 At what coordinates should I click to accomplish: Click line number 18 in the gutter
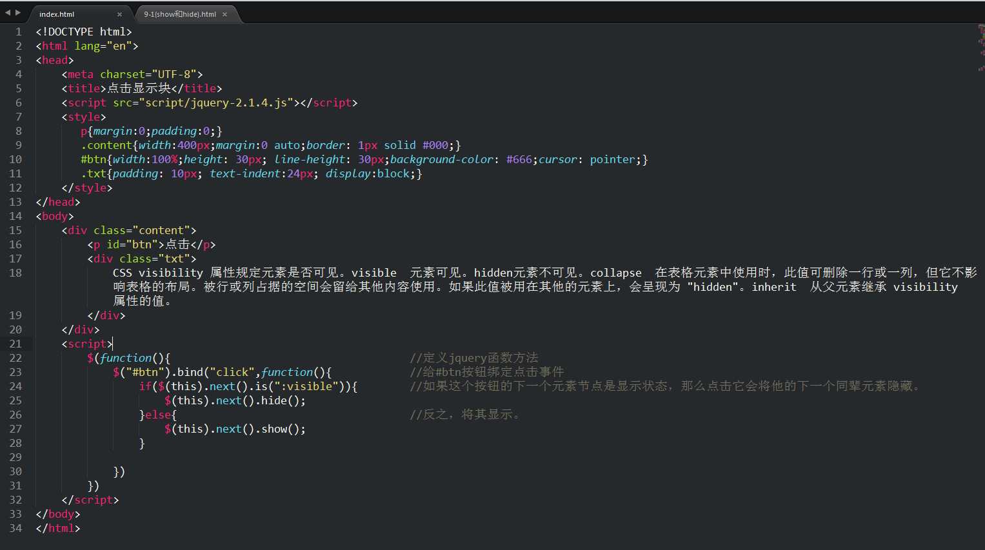pyautogui.click(x=15, y=273)
